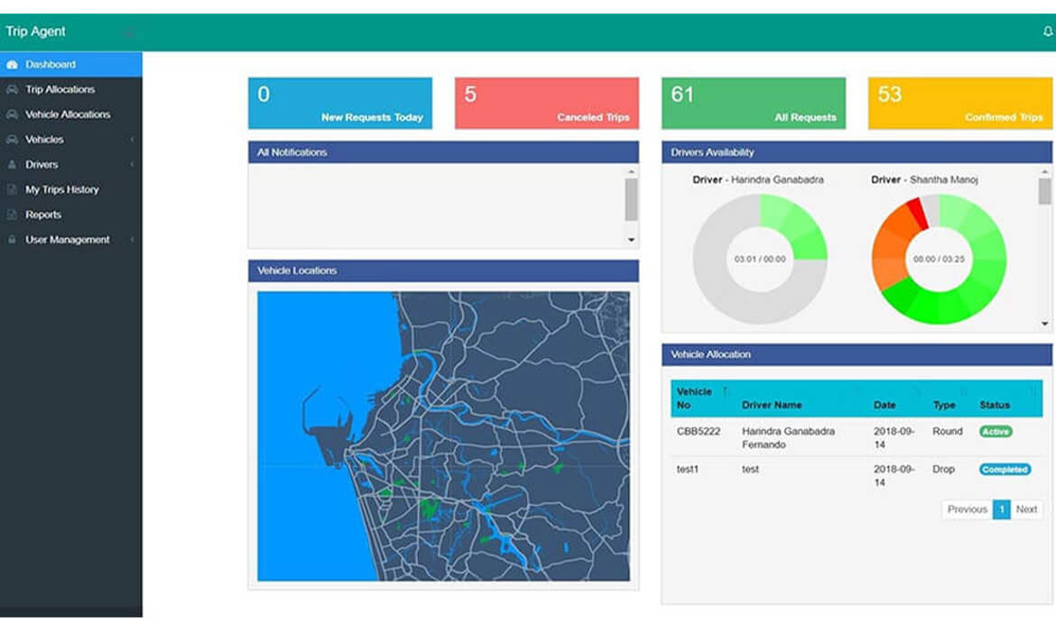The width and height of the screenshot is (1056, 631).
Task: Expand the Drivers submenu chevron
Action: (132, 165)
